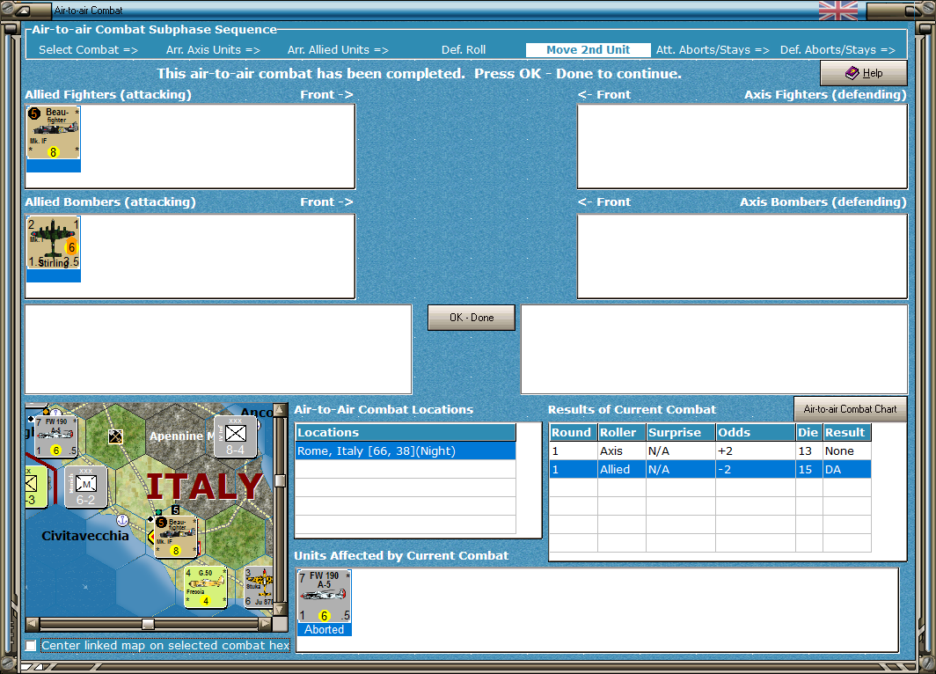Switch to Arr. Axis Units subphase
The width and height of the screenshot is (936, 674).
pos(213,50)
